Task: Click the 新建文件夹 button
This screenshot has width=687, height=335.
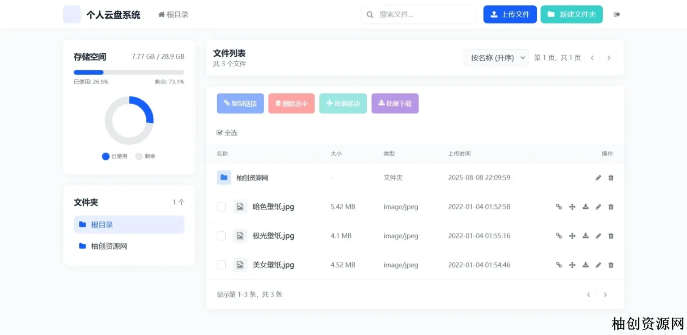Action: click(x=571, y=14)
